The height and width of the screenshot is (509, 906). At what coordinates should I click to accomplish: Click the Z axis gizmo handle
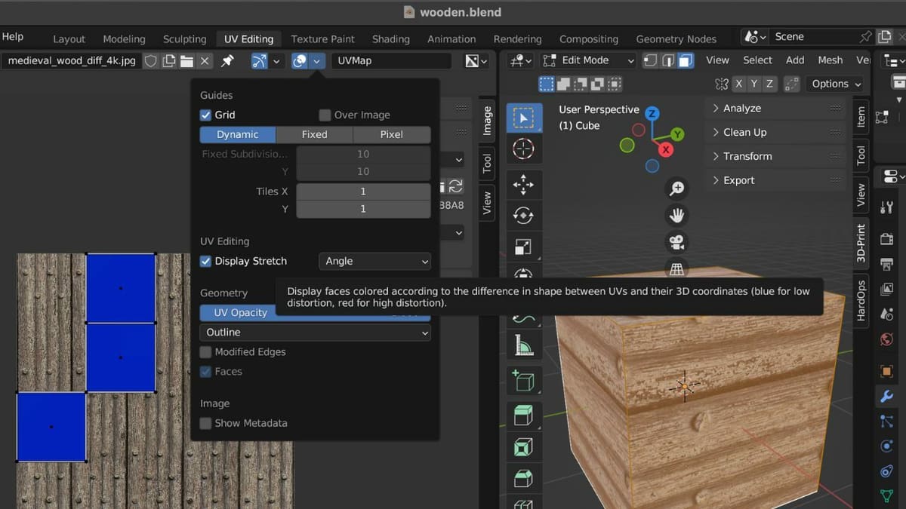pyautogui.click(x=652, y=114)
